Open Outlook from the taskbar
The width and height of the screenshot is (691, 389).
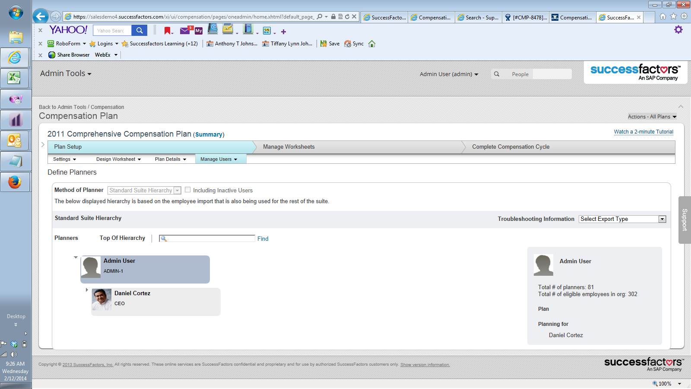click(15, 140)
